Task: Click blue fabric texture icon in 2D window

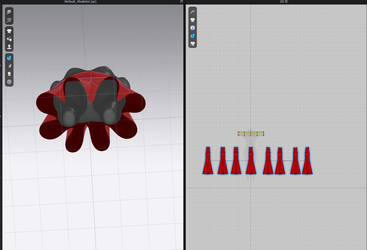Action: click(193, 36)
